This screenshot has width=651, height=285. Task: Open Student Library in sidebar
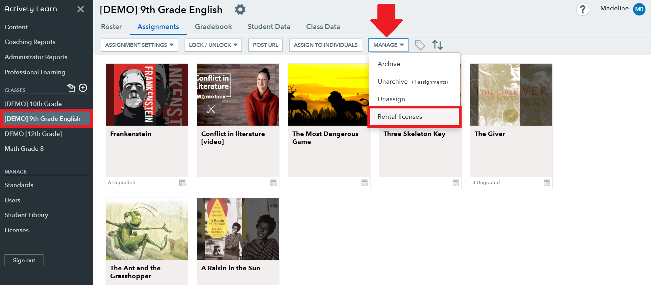(26, 215)
